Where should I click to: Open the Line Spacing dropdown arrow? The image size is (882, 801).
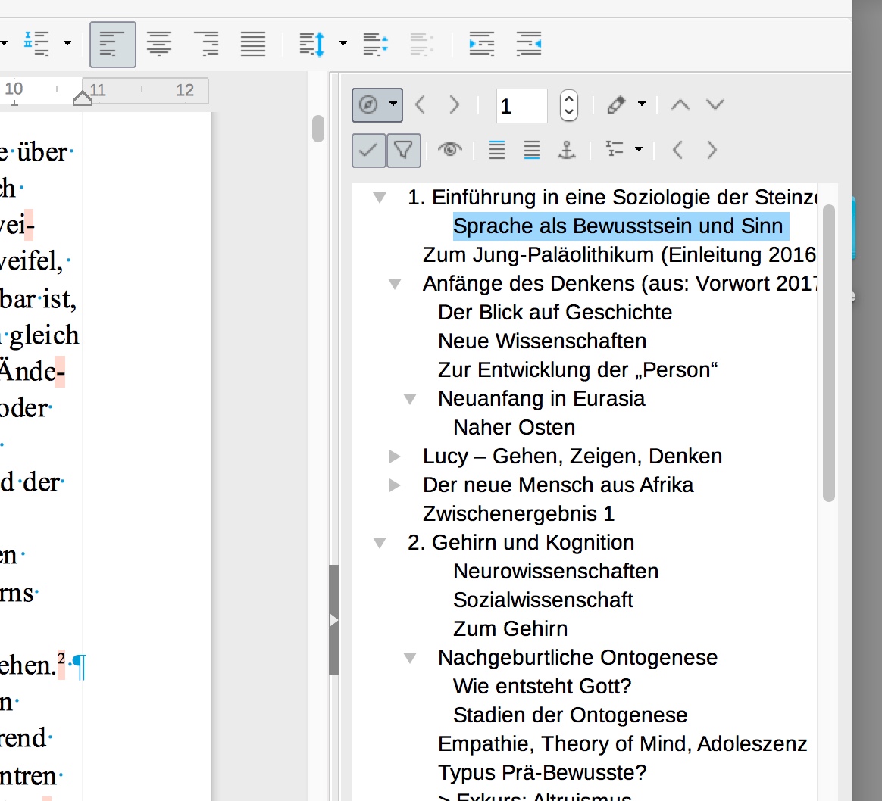(x=343, y=43)
